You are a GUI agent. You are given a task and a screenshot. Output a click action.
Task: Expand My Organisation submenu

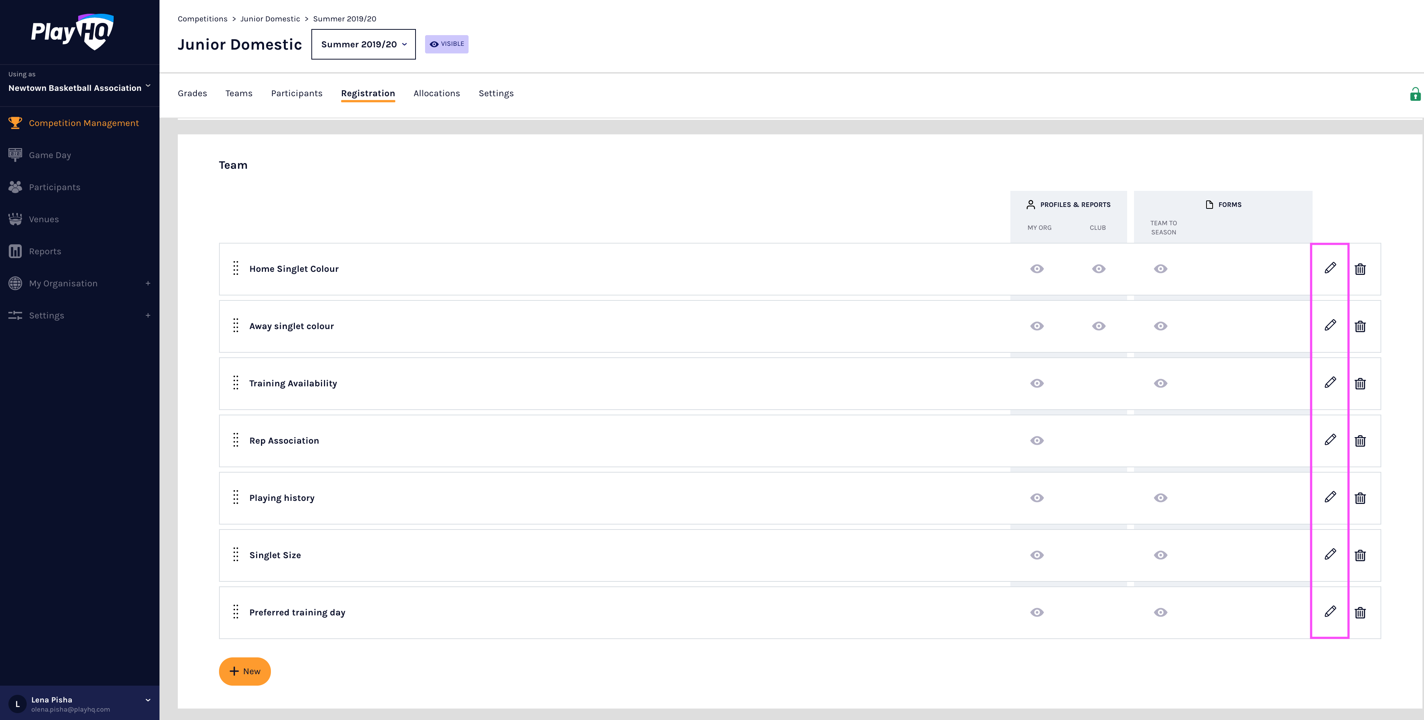click(x=148, y=284)
